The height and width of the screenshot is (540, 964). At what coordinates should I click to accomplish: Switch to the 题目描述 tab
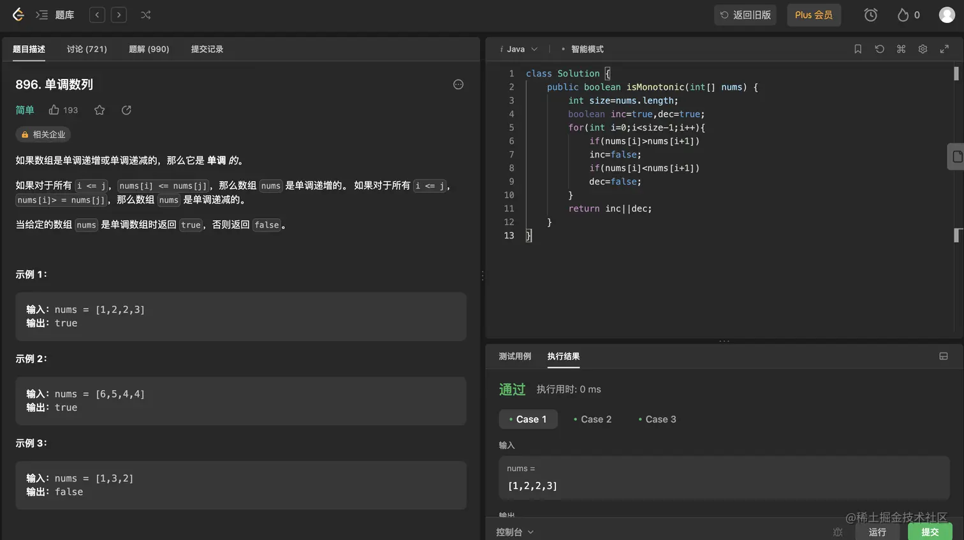(x=29, y=49)
